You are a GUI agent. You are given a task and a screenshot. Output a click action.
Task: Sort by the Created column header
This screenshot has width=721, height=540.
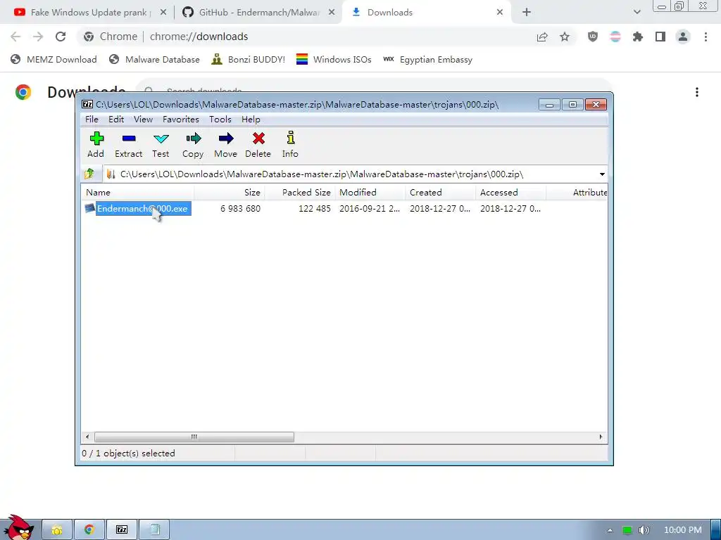(x=441, y=193)
